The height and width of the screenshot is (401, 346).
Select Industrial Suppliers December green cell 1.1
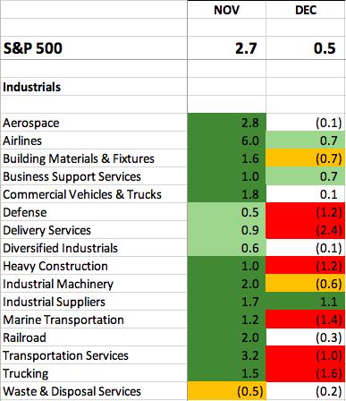[x=306, y=302]
